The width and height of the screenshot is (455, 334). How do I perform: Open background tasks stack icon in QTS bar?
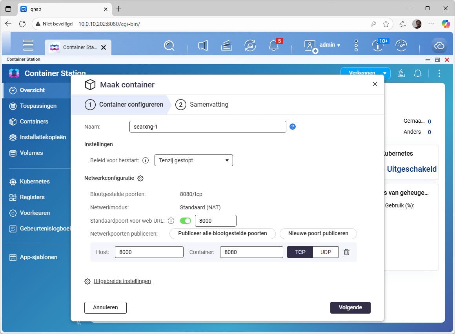(226, 45)
